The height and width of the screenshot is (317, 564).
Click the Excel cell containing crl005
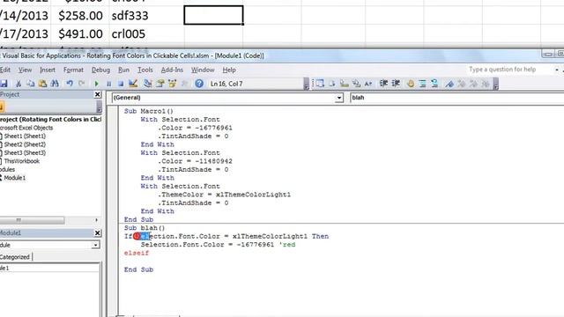point(147,33)
